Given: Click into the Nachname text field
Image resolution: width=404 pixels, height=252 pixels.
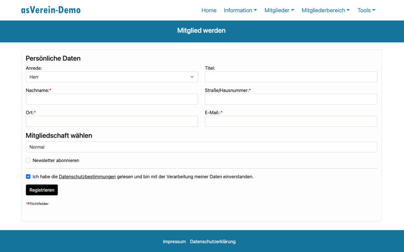Looking at the screenshot, I should (112, 99).
